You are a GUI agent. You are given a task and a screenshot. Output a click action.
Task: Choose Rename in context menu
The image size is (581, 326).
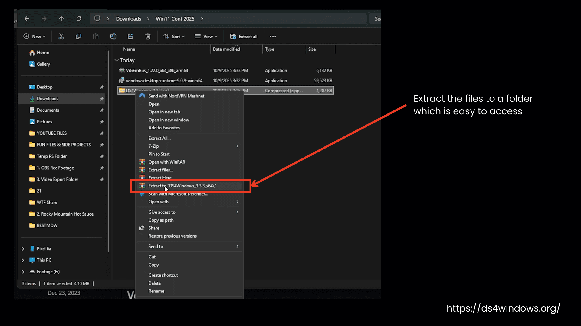coord(189,291)
